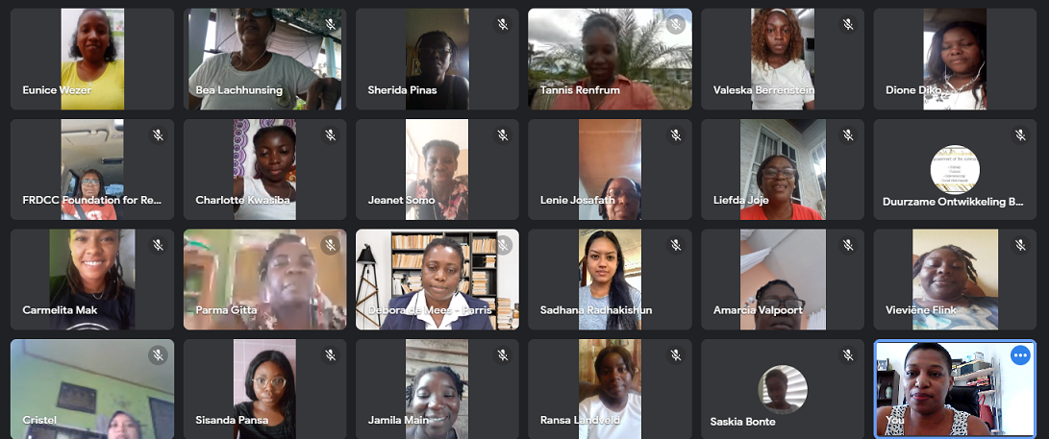
Task: Click Saskia Bonte's round avatar picture
Action: [782, 390]
